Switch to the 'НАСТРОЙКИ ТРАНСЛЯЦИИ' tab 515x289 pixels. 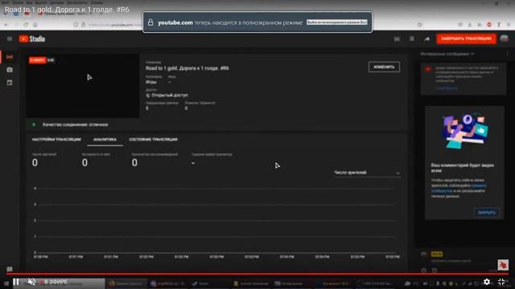coord(56,140)
